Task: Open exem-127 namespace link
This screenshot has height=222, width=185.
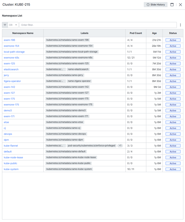Action: click(9, 93)
